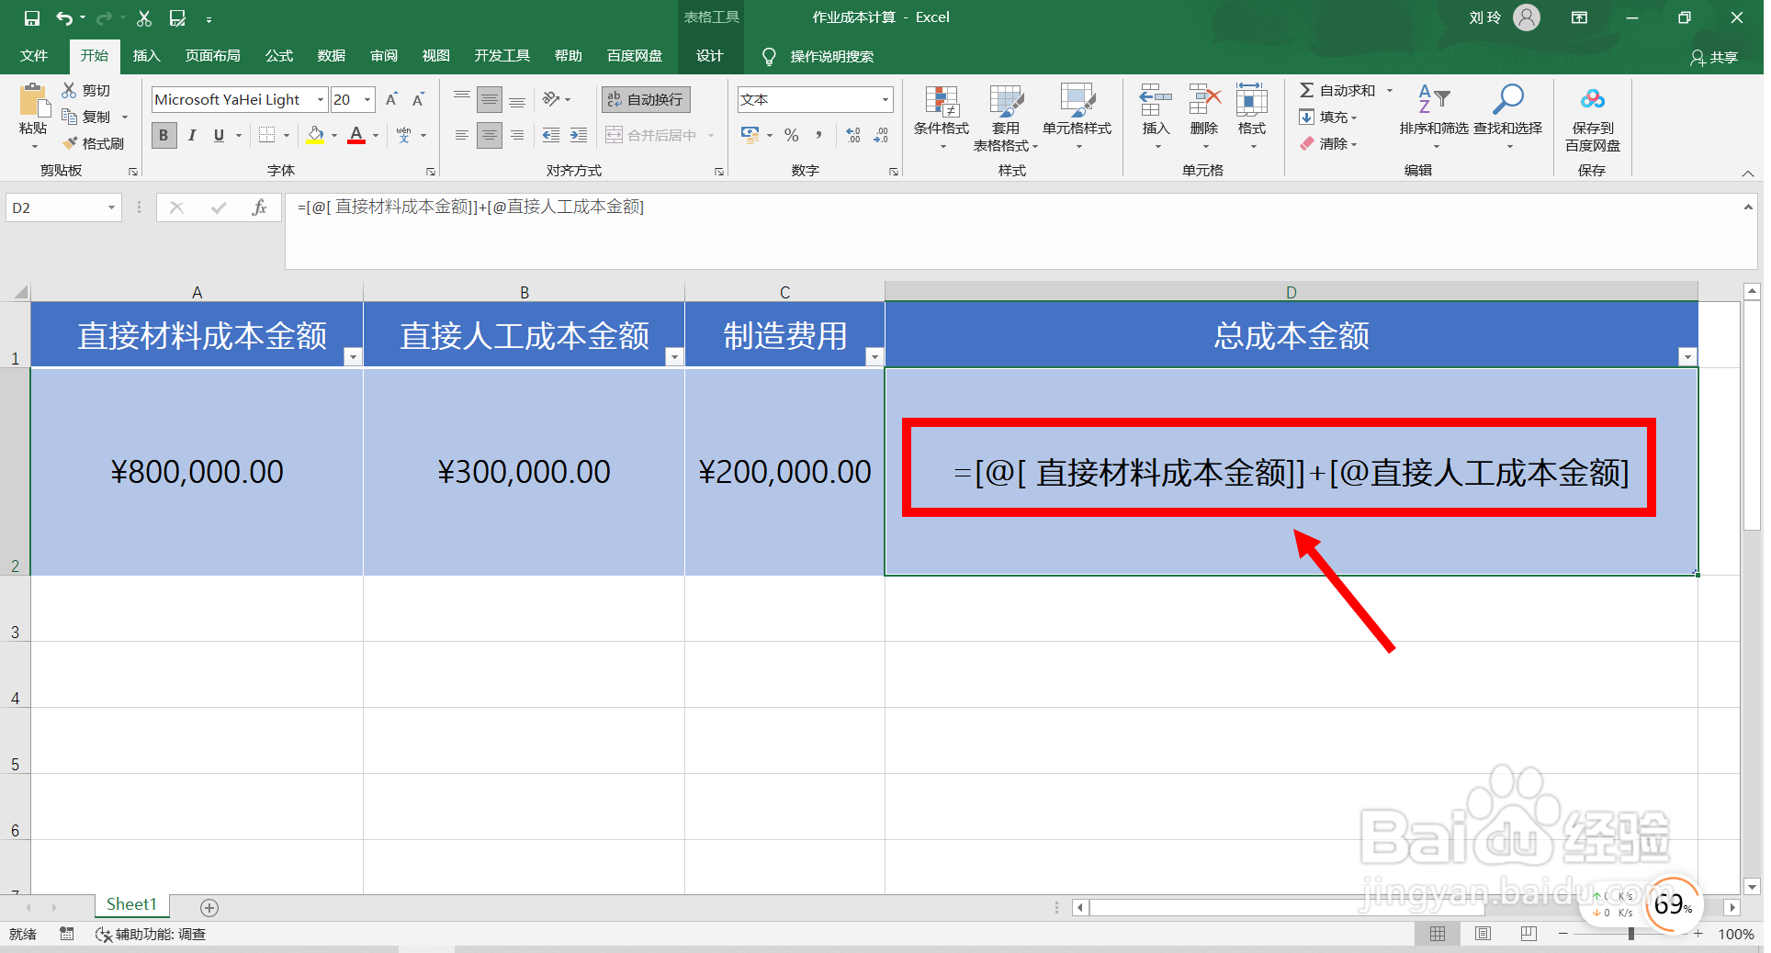Click the zoom slider handle
1771x953 pixels.
(1631, 934)
